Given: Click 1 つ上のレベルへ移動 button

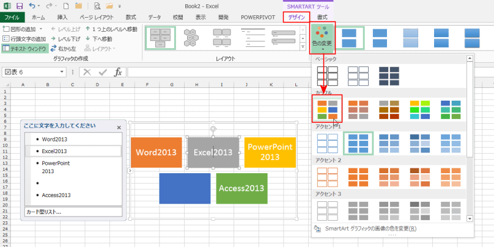Looking at the screenshot, I should (x=111, y=29).
